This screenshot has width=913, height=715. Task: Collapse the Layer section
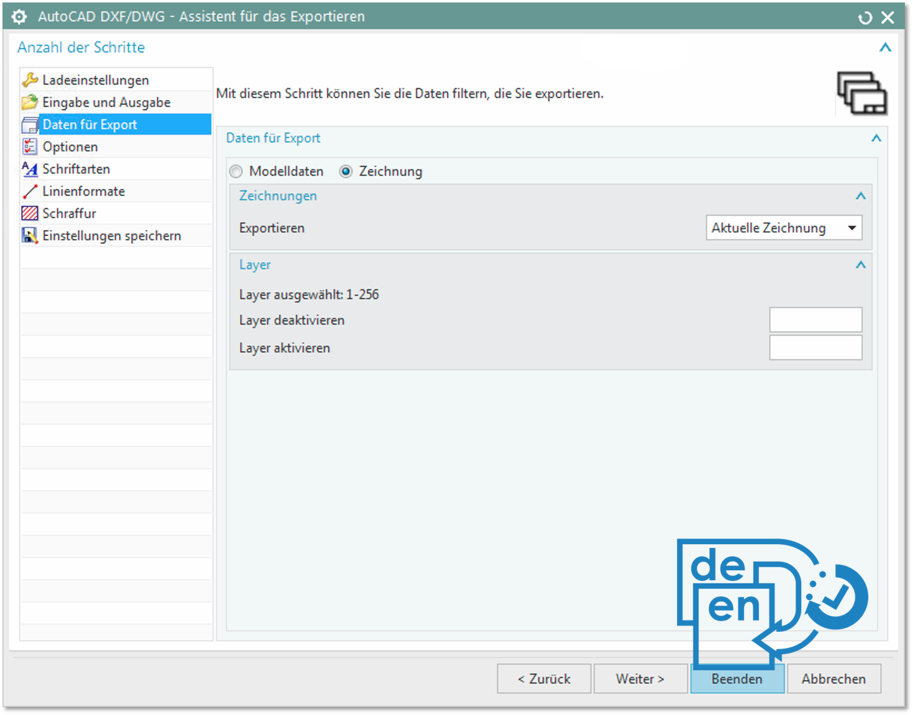point(860,265)
